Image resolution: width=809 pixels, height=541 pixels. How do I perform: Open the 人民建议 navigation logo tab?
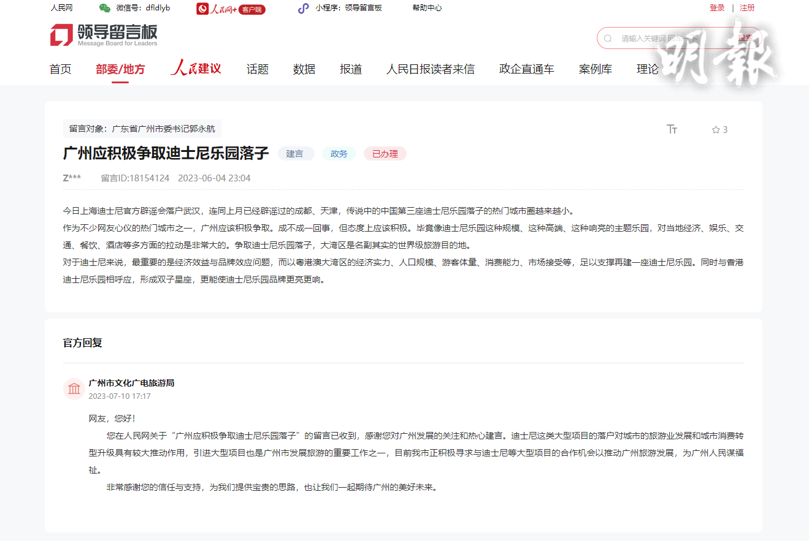(x=196, y=69)
